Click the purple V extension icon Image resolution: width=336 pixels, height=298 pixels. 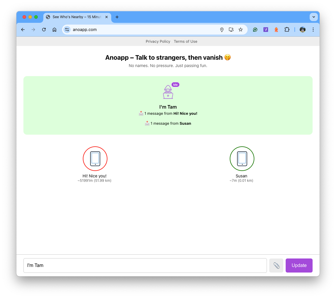265,30
